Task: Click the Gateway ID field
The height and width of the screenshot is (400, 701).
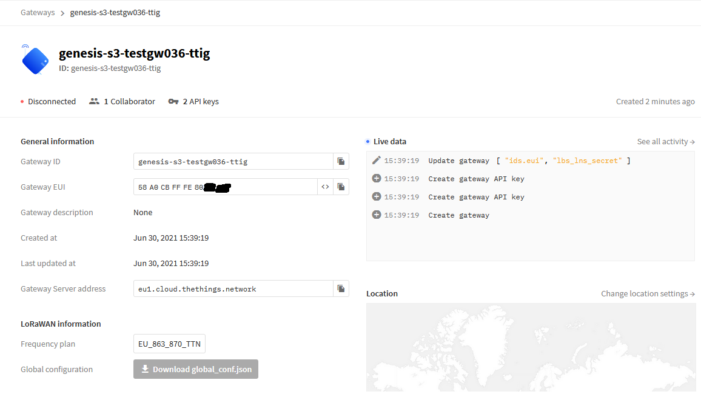Action: 233,161
